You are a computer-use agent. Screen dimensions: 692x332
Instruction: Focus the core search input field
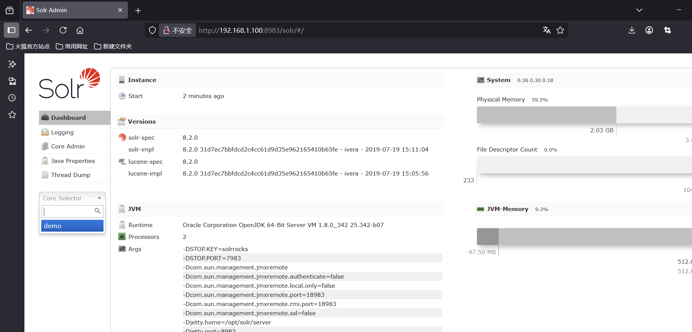[72, 211]
